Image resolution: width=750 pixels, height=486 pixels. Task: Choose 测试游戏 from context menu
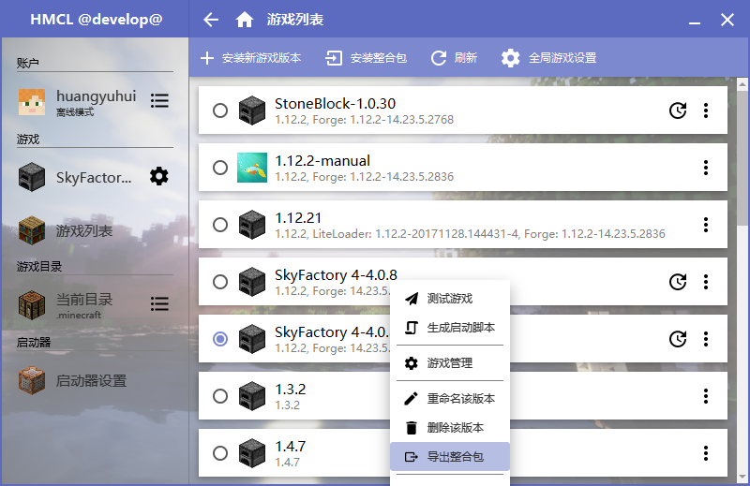pyautogui.click(x=449, y=299)
